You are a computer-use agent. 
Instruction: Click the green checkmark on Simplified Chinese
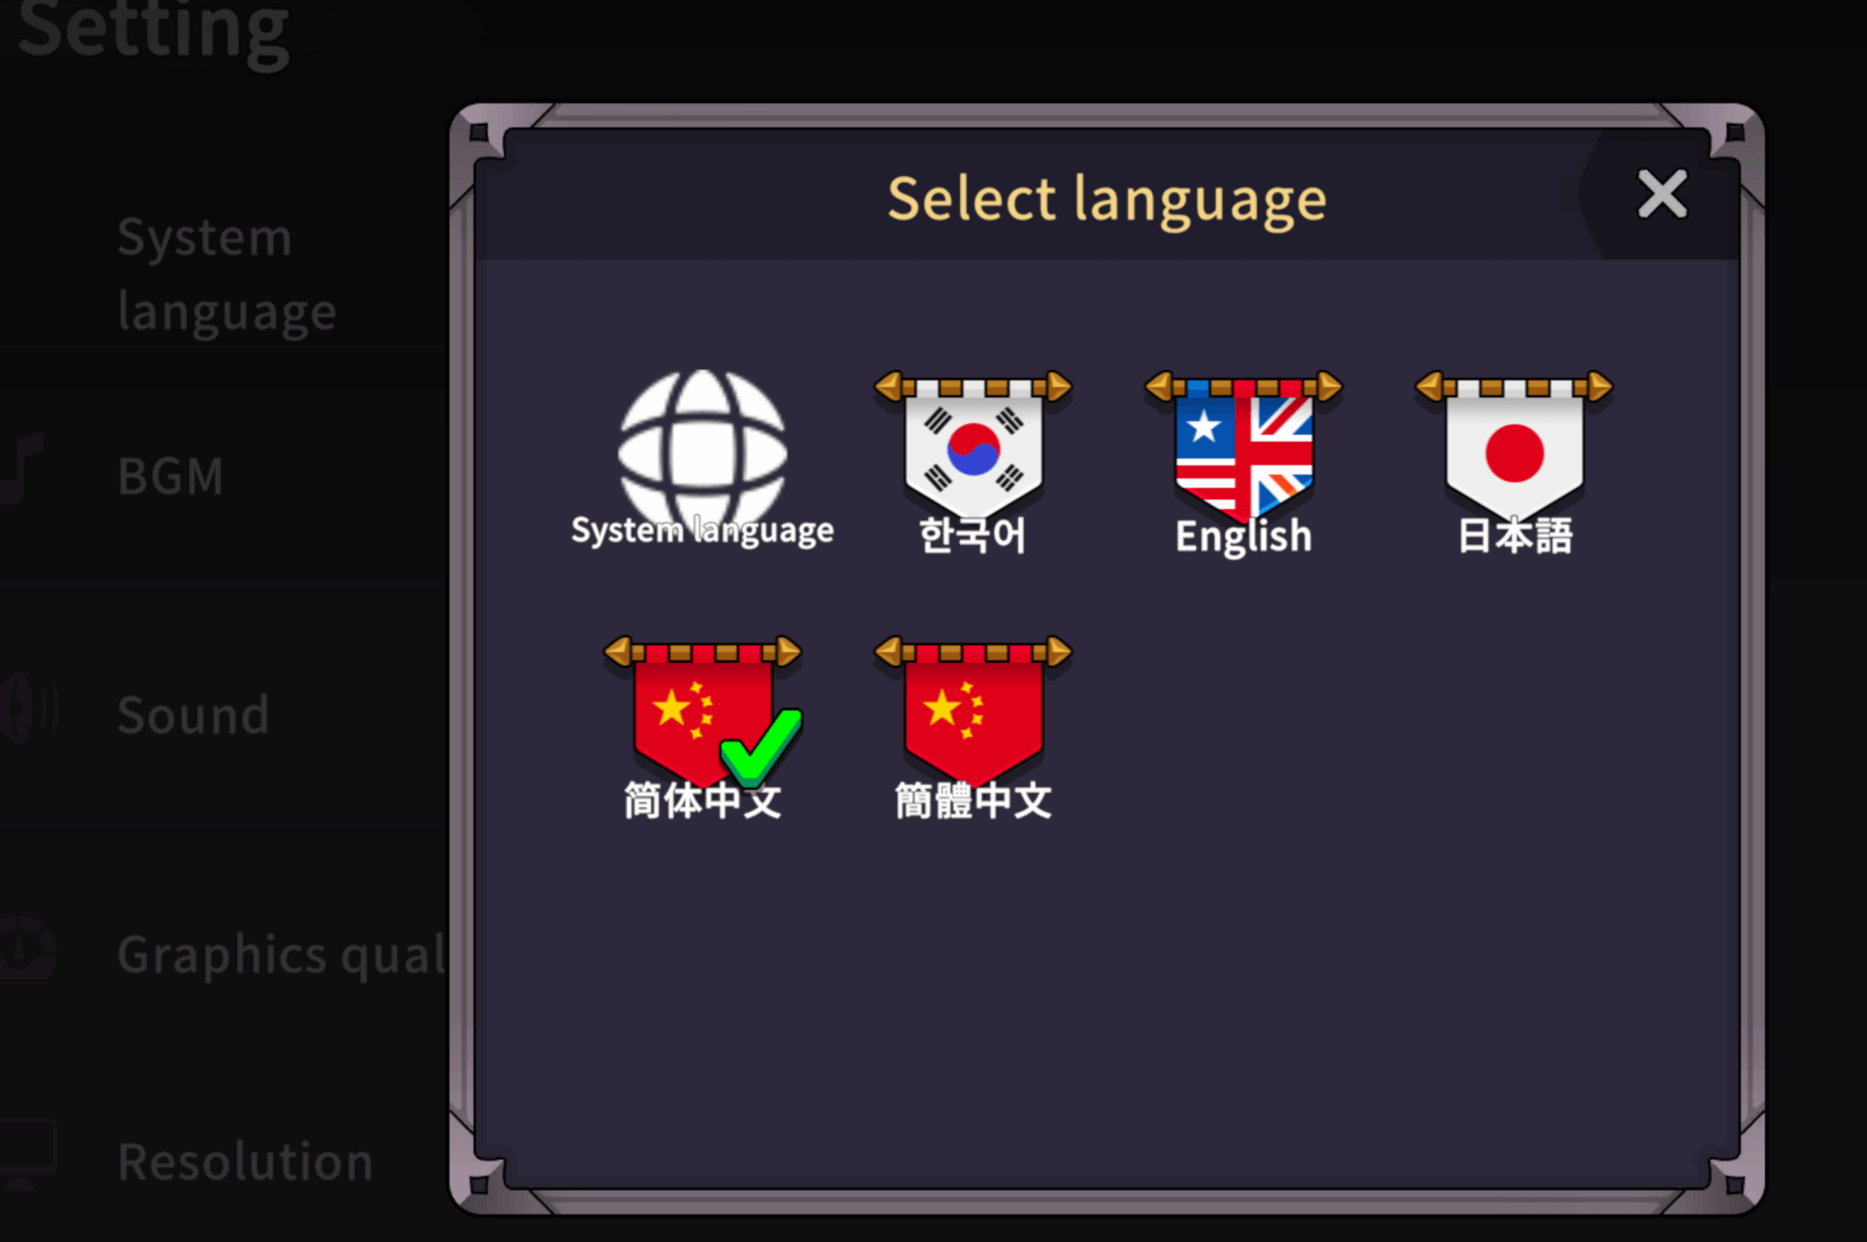point(761,747)
